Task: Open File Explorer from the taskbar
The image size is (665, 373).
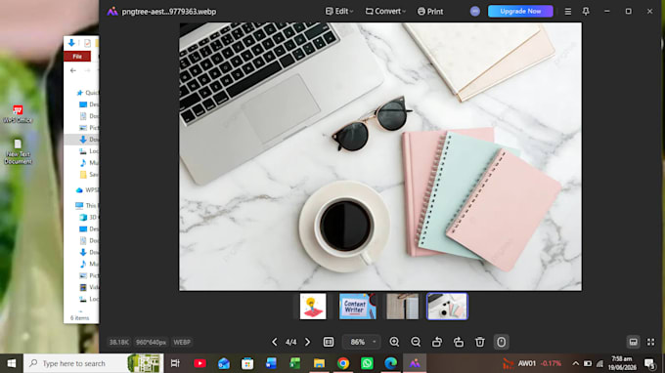Action: click(x=319, y=363)
